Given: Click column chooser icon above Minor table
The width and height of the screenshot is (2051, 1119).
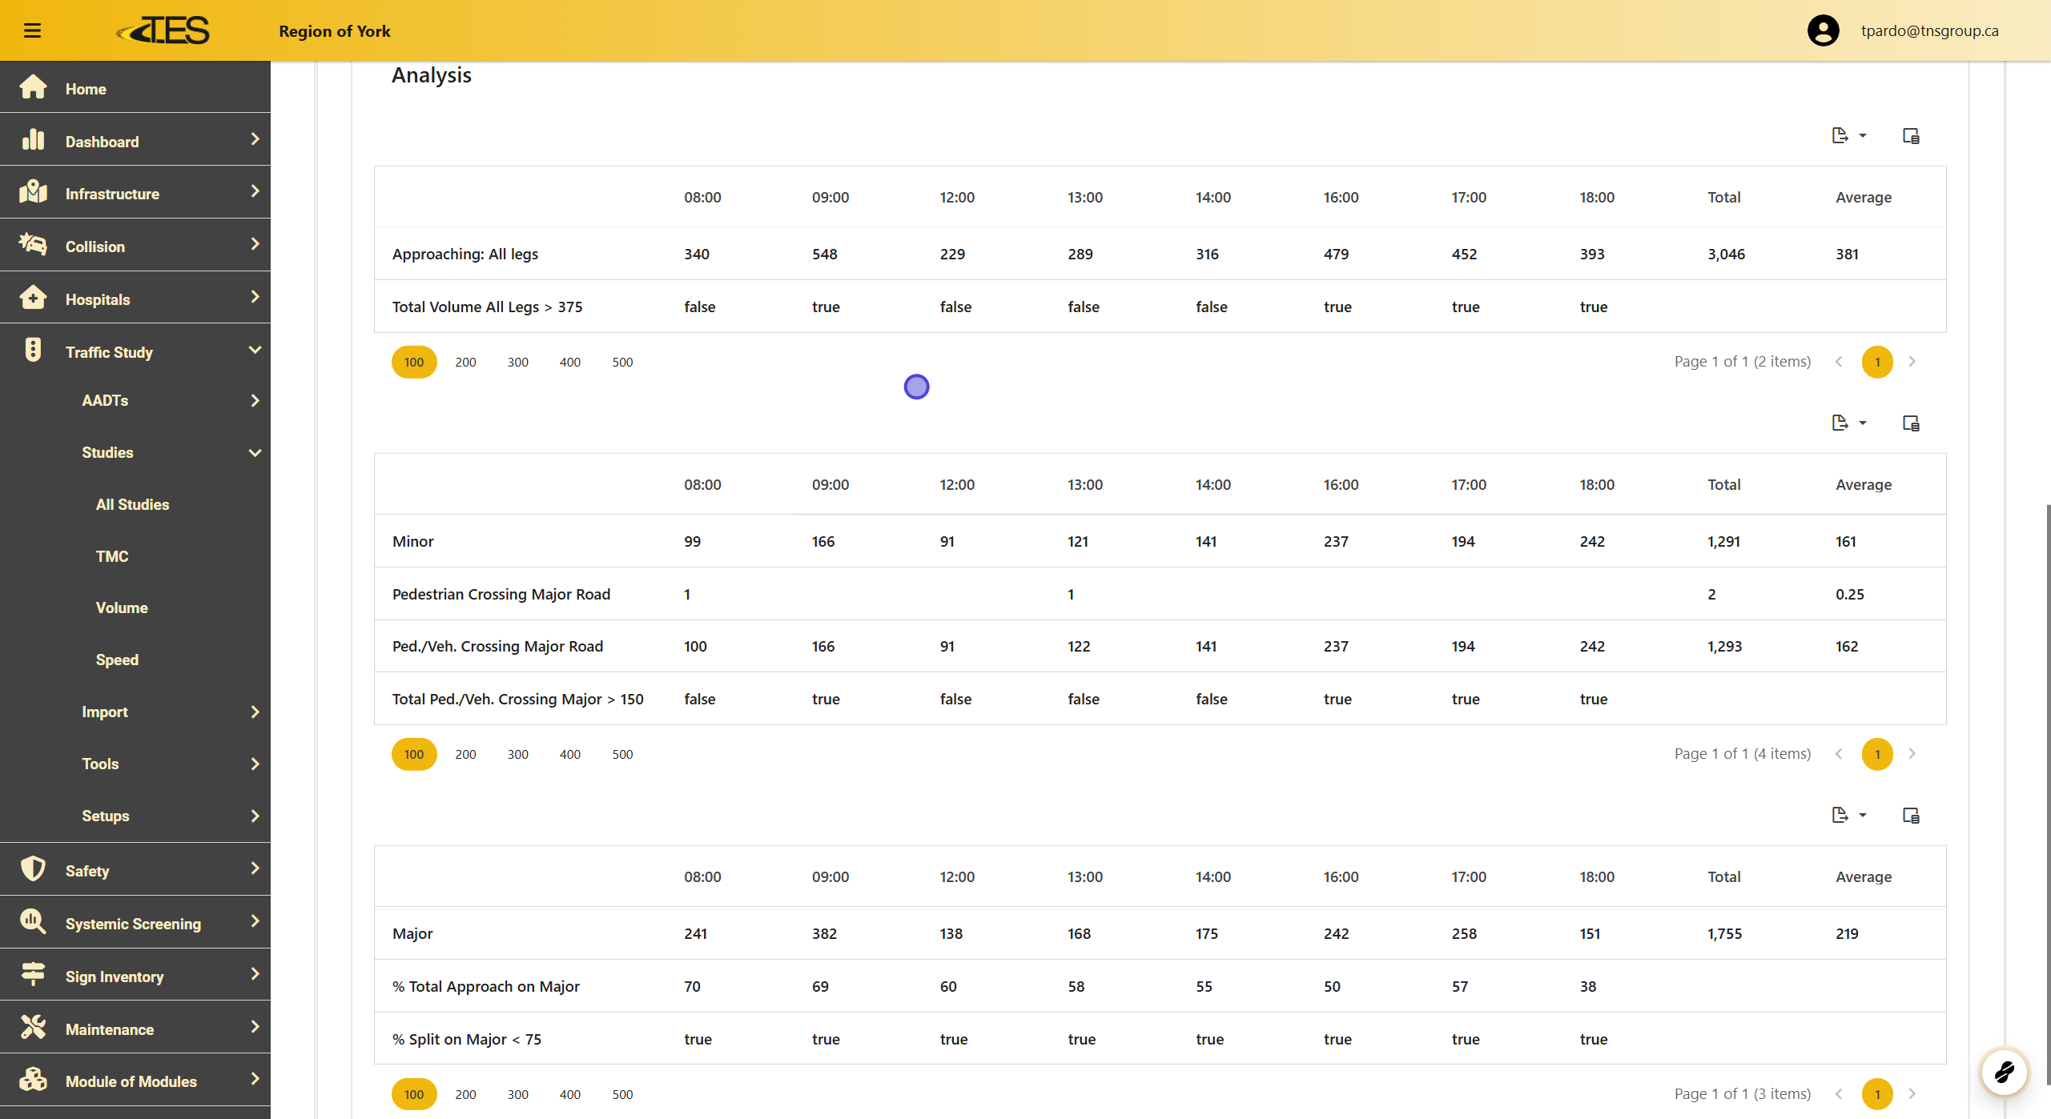Looking at the screenshot, I should coord(1911,423).
